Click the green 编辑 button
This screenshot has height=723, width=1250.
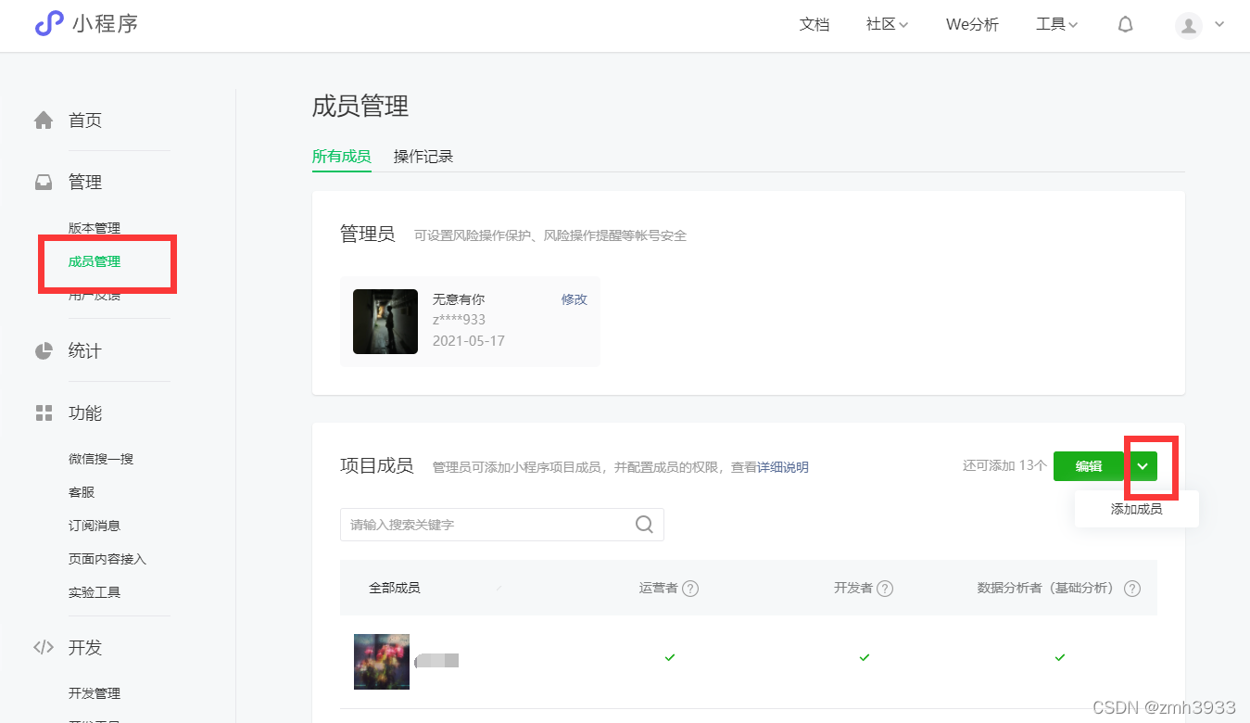point(1090,466)
